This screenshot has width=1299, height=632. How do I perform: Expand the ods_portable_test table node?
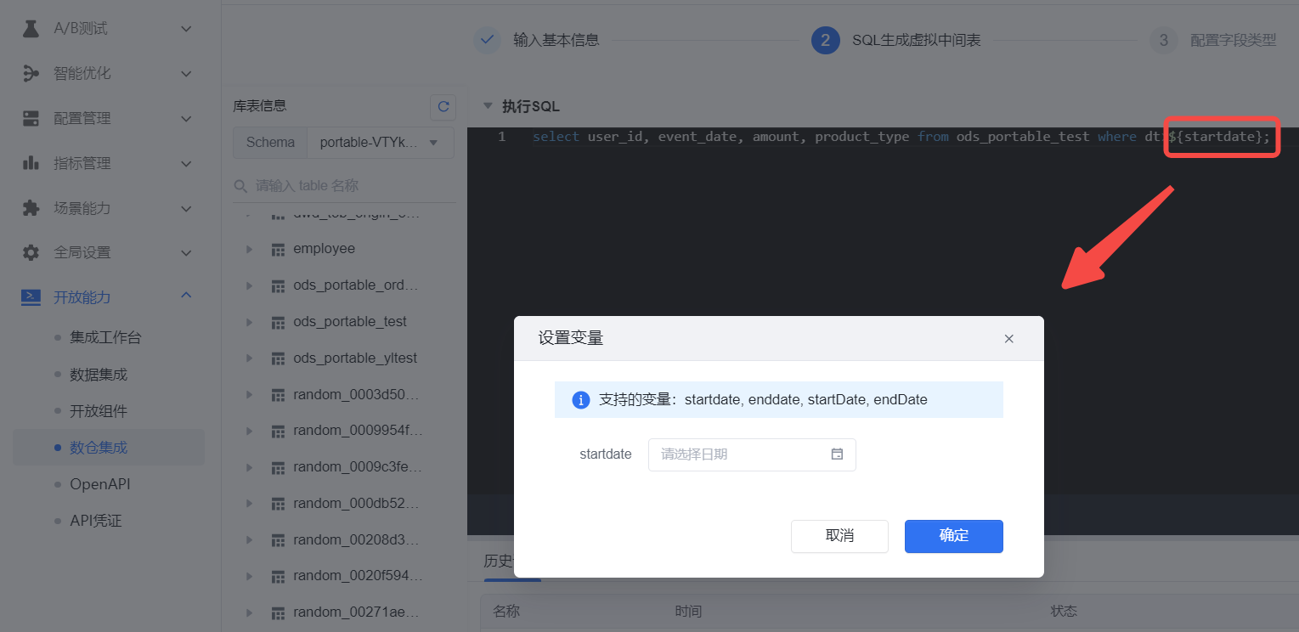click(x=249, y=322)
